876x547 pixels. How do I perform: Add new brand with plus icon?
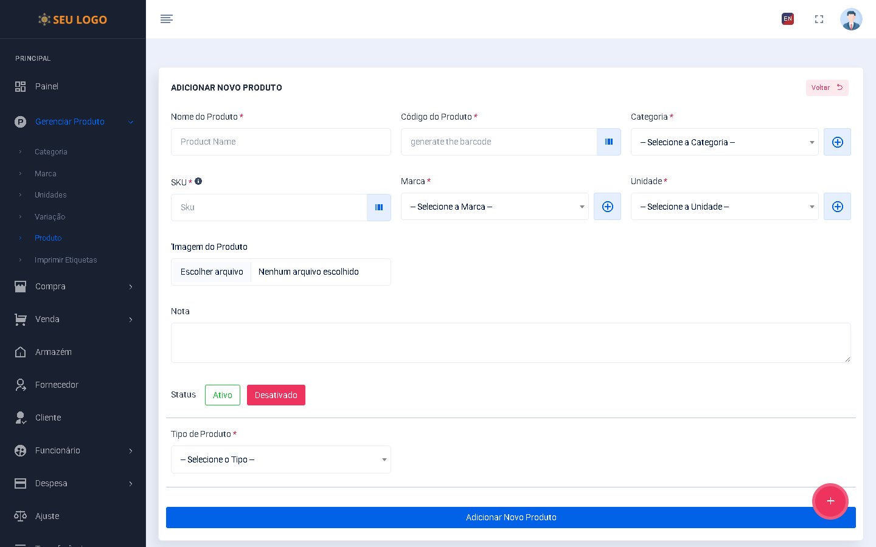tap(607, 207)
